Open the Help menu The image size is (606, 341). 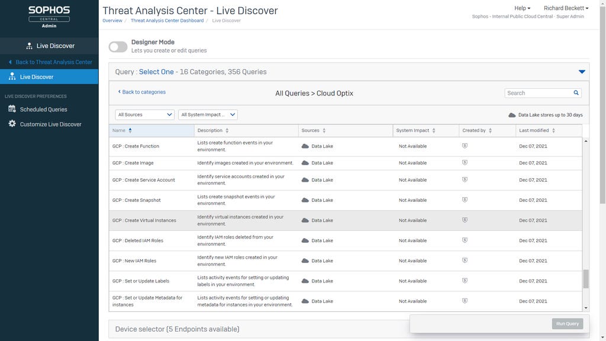tap(522, 8)
